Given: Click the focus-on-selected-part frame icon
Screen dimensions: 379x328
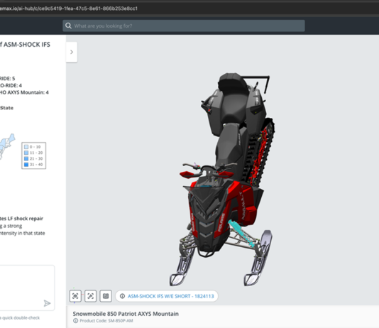Looking at the screenshot, I should click(90, 296).
